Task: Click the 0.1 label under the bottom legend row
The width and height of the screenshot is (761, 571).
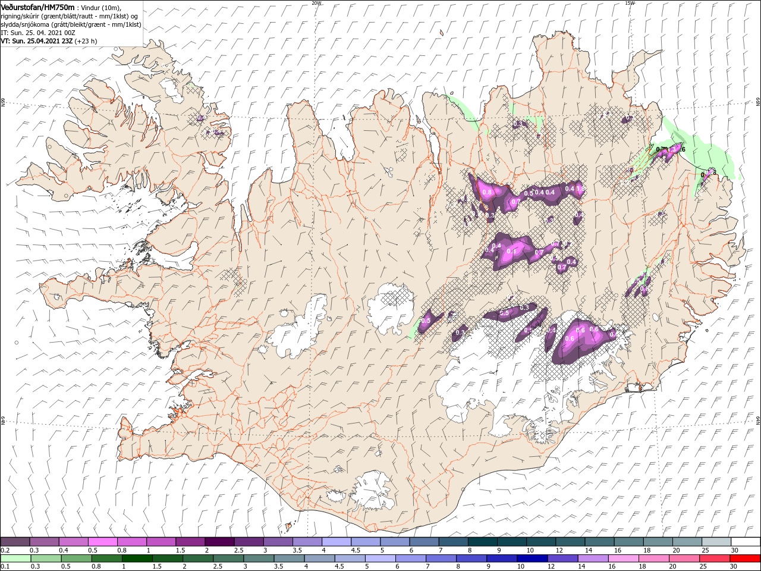Action: (5, 567)
